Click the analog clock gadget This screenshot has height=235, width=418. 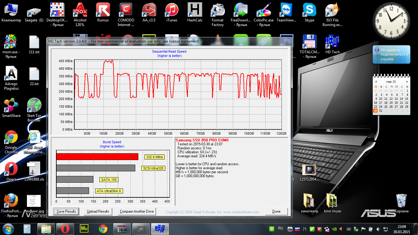pyautogui.click(x=391, y=21)
